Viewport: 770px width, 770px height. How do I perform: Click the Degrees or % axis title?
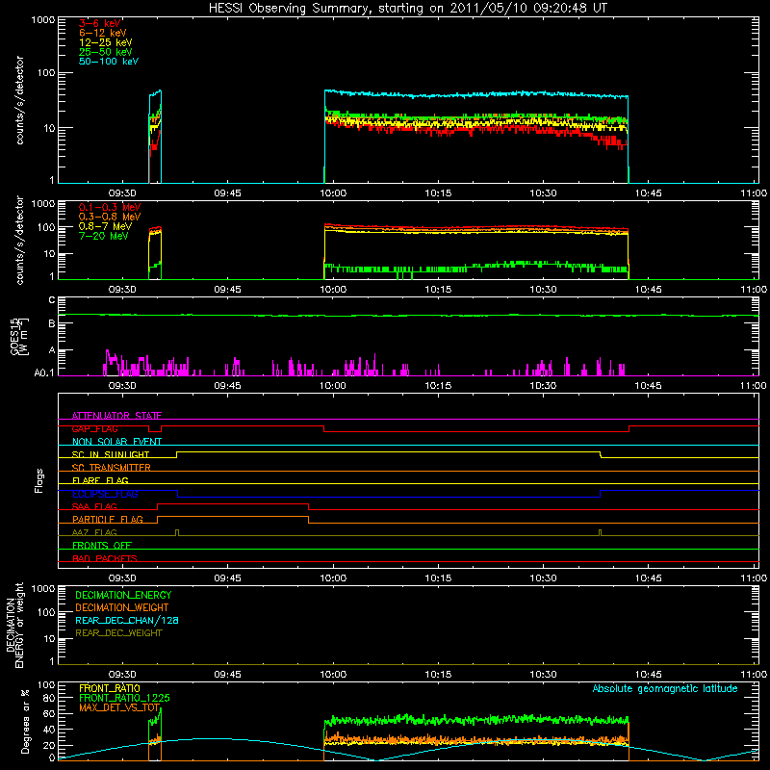25,721
